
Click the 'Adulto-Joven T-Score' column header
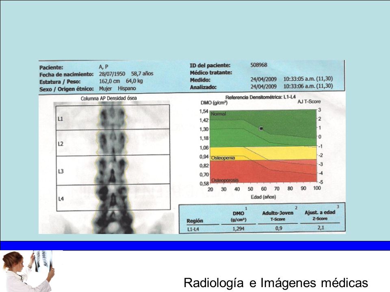(x=277, y=215)
